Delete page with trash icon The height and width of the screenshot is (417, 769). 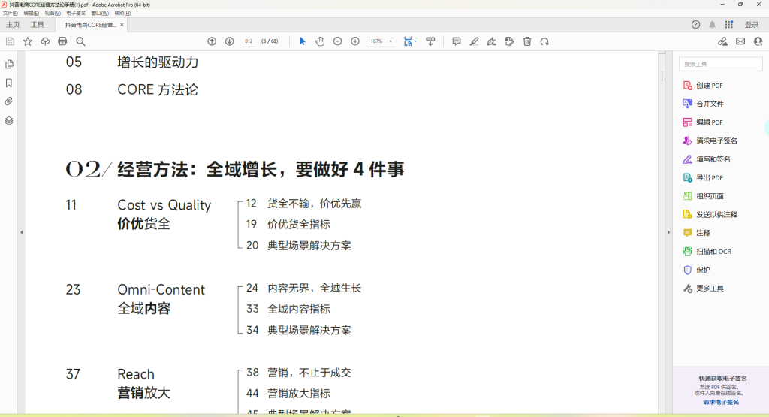coord(527,42)
